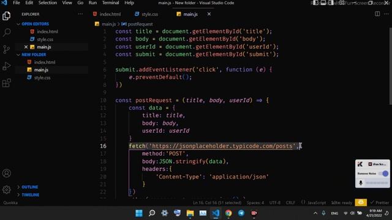Open the clock and date in taskbar
The width and height of the screenshot is (392, 220).
coord(374,213)
